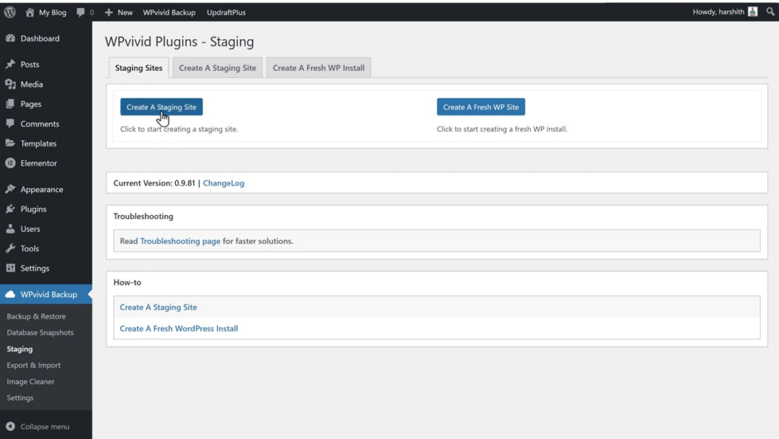This screenshot has width=779, height=439.
Task: Open Plugins via the plug icon
Action: (12, 209)
